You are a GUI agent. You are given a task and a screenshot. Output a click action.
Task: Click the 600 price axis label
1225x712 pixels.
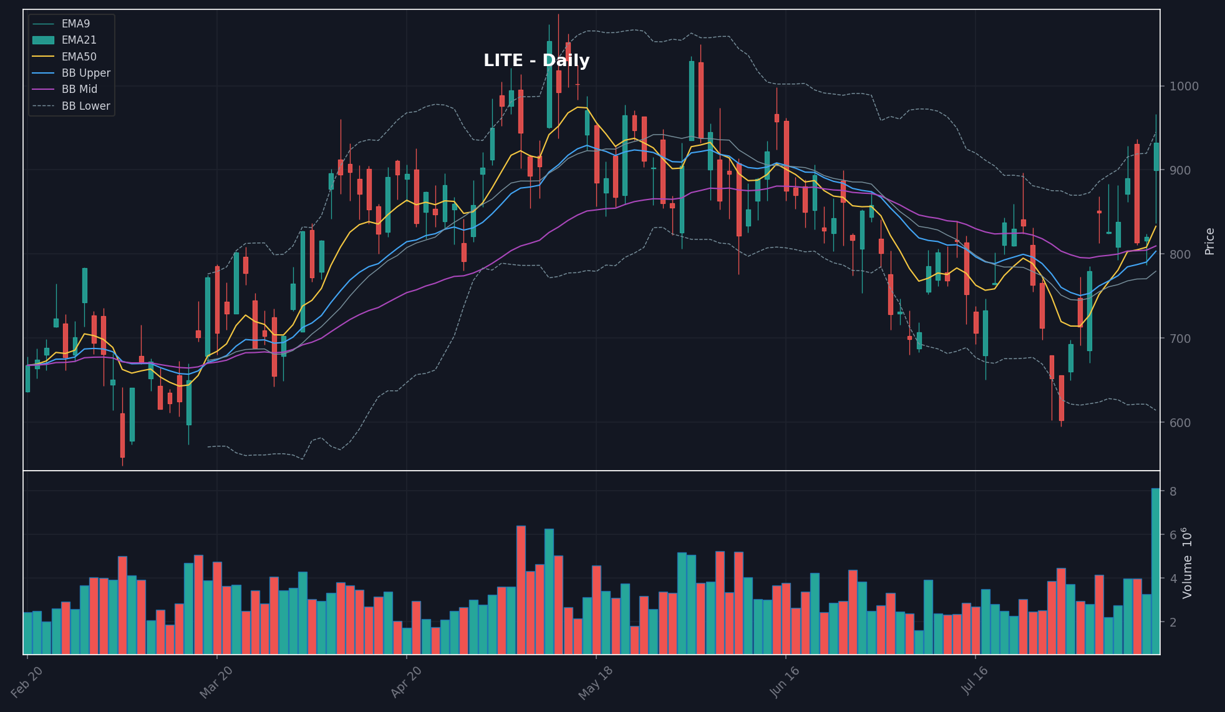(x=1180, y=423)
